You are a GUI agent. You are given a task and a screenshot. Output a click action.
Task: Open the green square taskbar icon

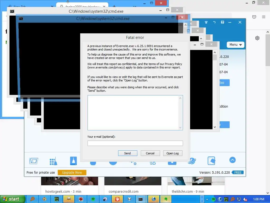pyautogui.click(x=56, y=199)
